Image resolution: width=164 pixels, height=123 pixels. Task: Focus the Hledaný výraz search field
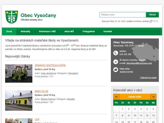click(x=123, y=15)
